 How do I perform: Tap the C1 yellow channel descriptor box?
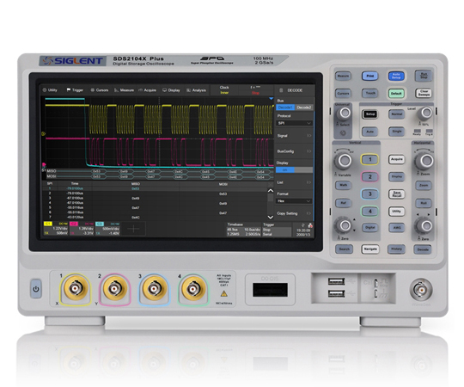(x=56, y=229)
